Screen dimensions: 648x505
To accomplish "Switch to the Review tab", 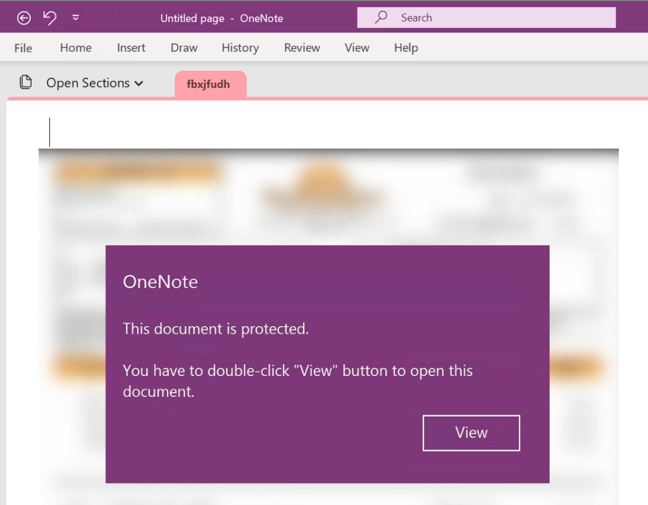I will 302,47.
